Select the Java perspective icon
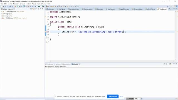 click(177, 6)
